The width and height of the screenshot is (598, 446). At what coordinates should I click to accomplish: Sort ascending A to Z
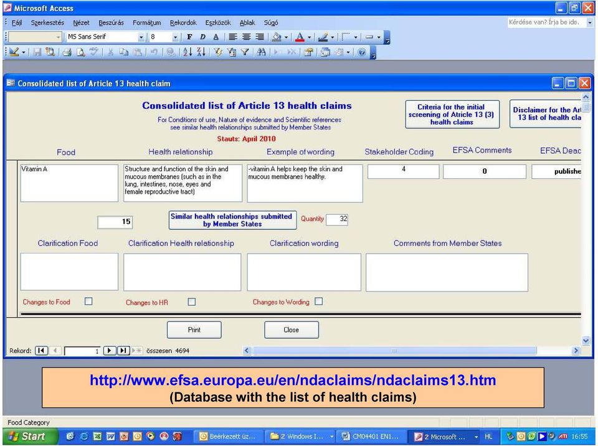click(187, 52)
